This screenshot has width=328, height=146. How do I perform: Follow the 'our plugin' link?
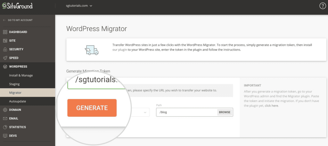[x=120, y=50]
